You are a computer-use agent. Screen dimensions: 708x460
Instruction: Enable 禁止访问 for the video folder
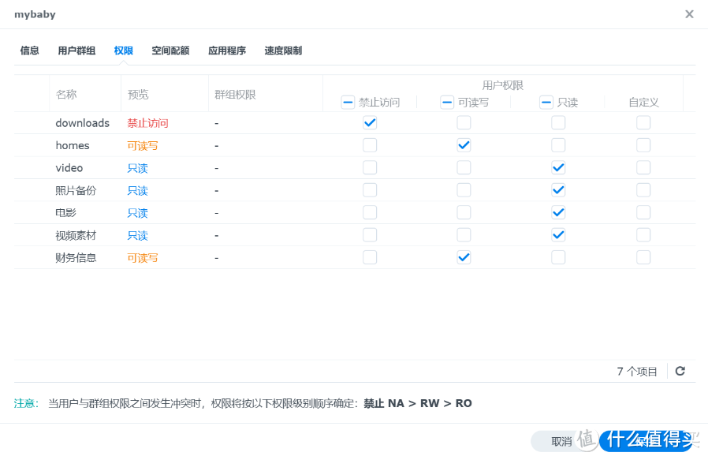tap(370, 167)
